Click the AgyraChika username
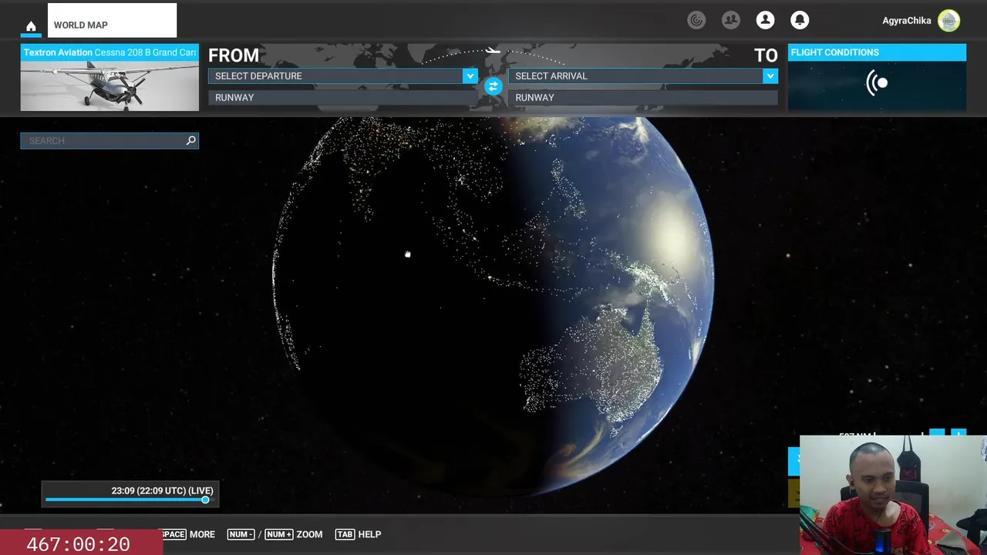This screenshot has height=555, width=987. (x=906, y=21)
